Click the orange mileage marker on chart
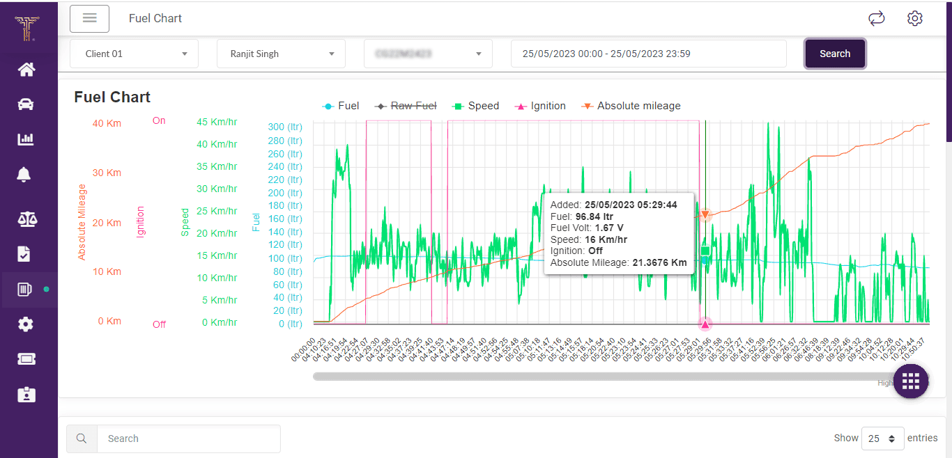This screenshot has width=952, height=458. pos(705,215)
